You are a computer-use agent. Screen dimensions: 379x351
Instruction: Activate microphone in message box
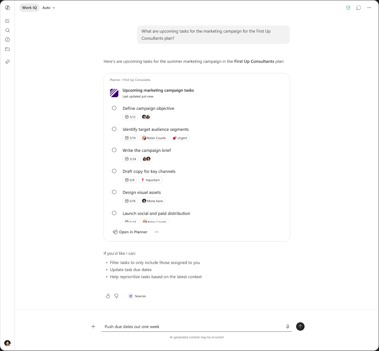click(x=288, y=326)
